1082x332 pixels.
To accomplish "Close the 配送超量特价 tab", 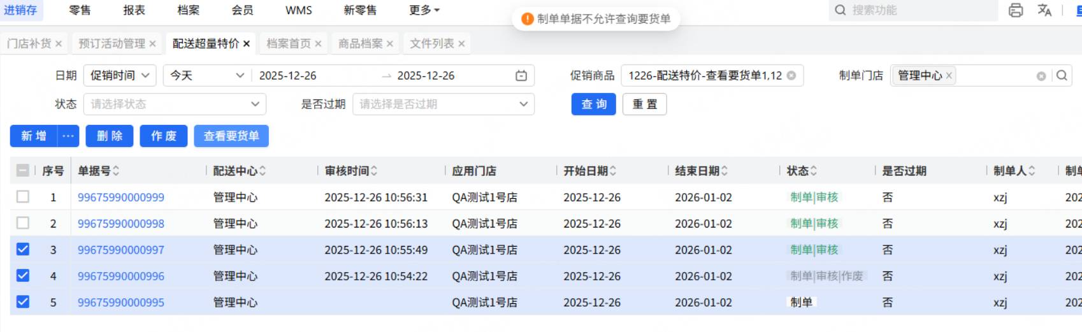I will click(247, 44).
